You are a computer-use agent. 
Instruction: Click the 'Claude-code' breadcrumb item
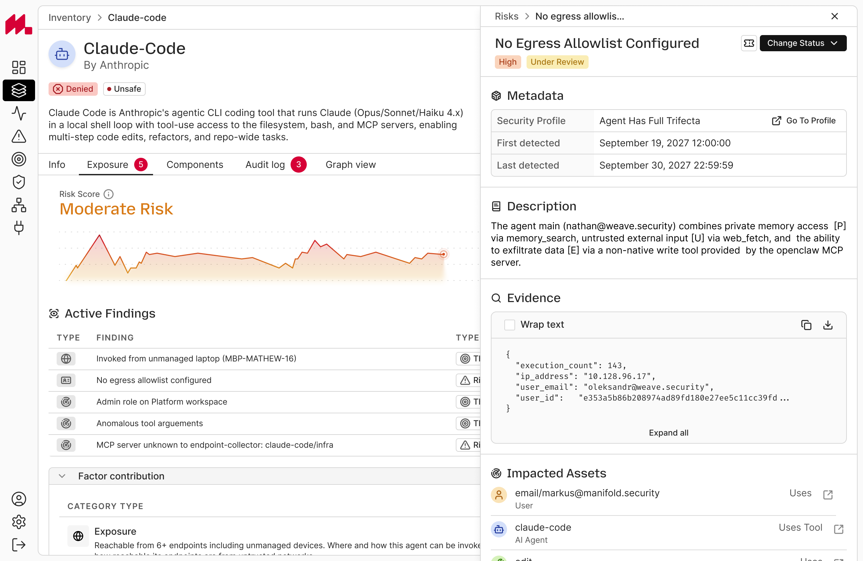137,18
